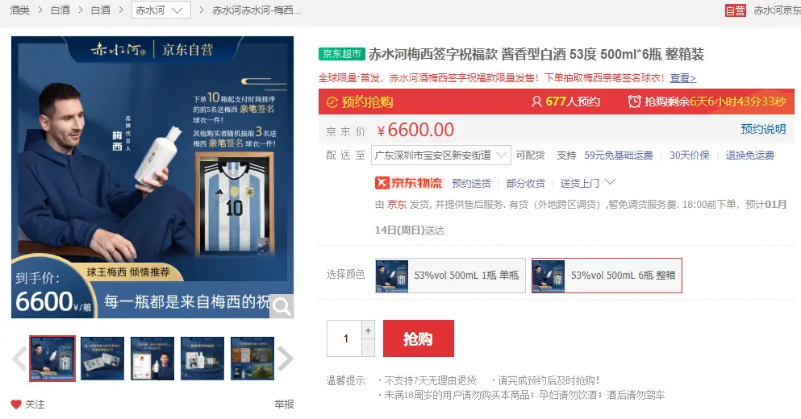Select the second product thumbnail image
801x419 pixels.
tap(102, 359)
